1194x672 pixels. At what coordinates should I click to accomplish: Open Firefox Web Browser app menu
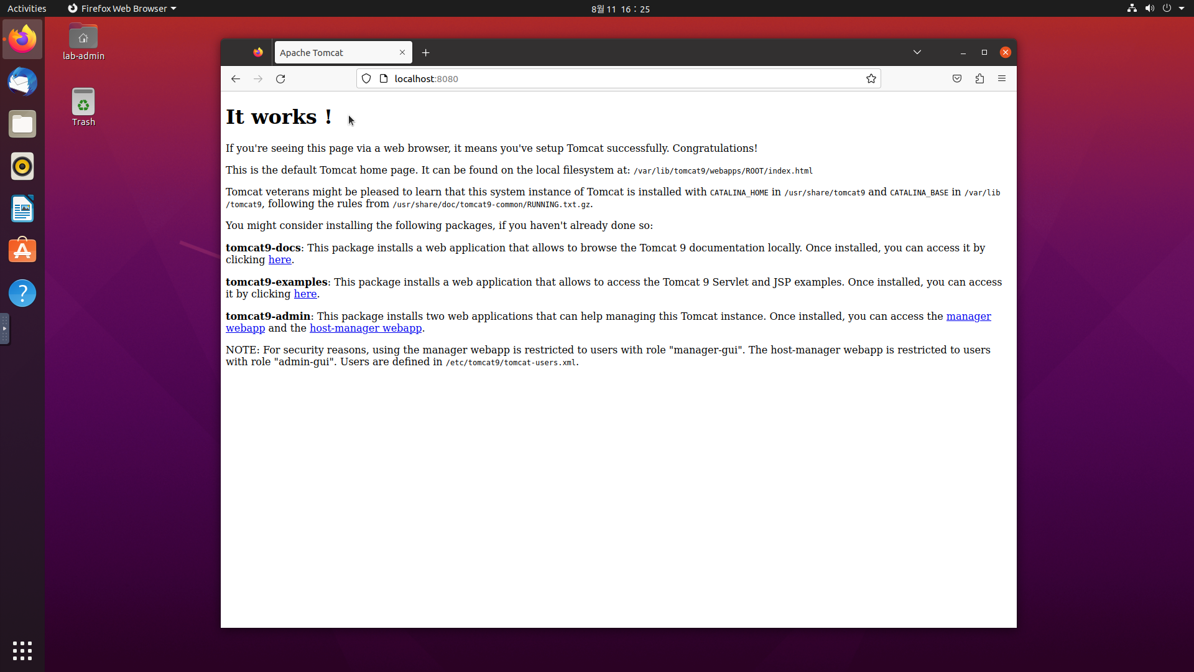point(123,9)
